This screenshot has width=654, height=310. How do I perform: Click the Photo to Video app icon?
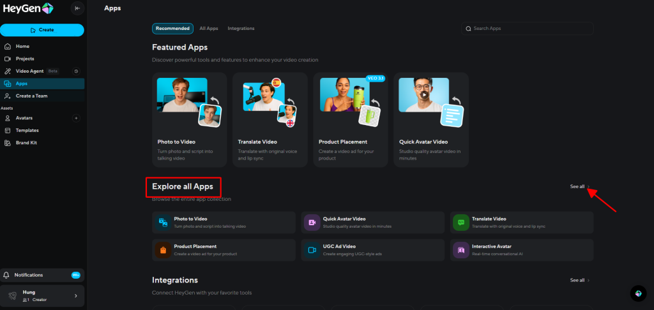click(x=162, y=222)
